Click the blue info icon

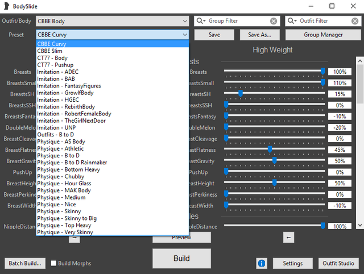point(262,263)
